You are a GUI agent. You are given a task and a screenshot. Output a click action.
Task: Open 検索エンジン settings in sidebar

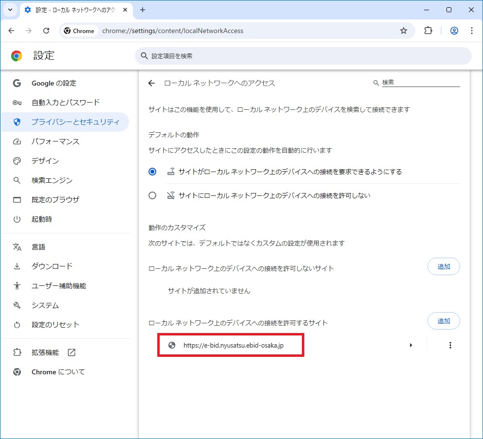click(52, 180)
